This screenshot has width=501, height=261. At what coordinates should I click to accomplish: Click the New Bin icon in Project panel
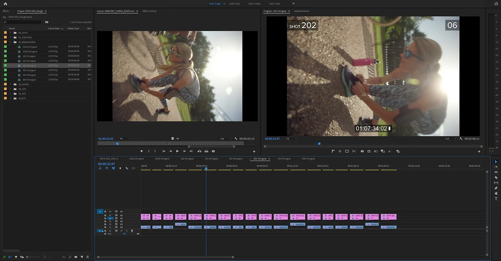point(76,257)
